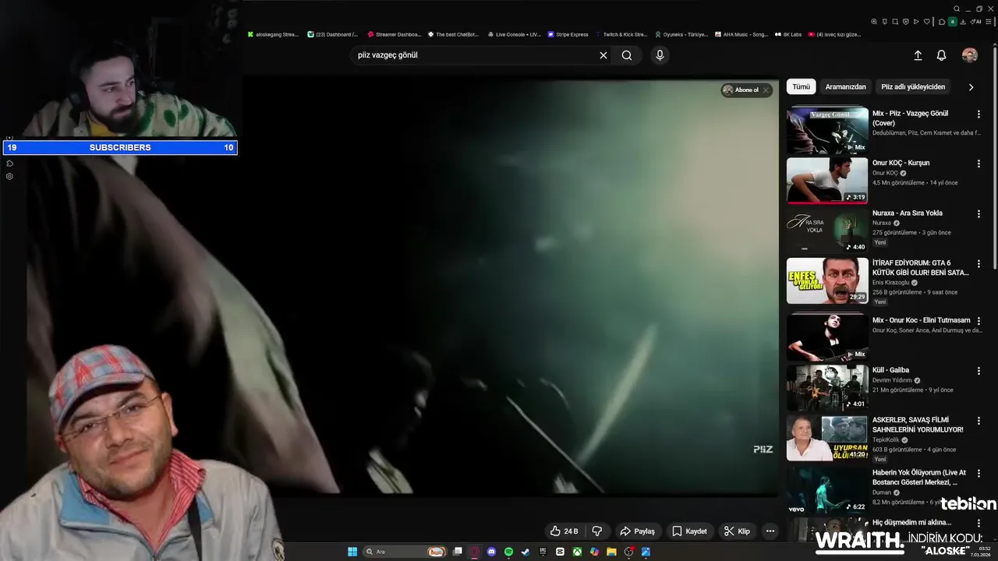
Task: Open Xbox app from the taskbar
Action: pos(577,552)
